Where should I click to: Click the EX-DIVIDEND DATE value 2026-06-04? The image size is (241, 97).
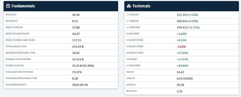click(80, 85)
